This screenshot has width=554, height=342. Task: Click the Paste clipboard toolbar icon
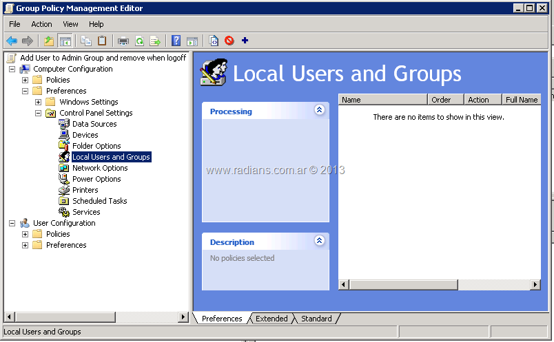[102, 41]
